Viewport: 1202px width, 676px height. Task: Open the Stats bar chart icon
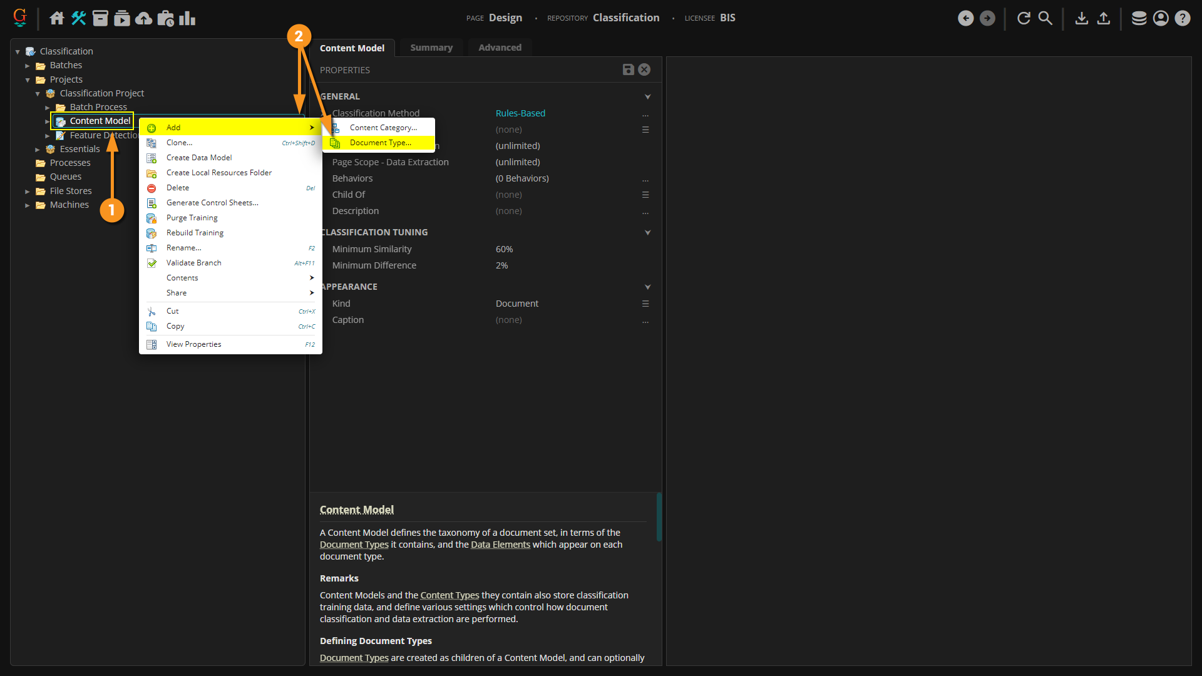coord(187,18)
